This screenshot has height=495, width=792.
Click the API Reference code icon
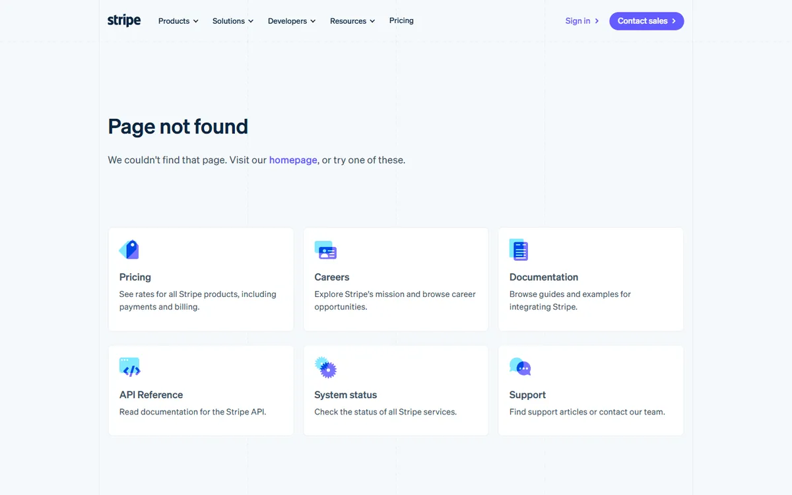[x=130, y=368]
